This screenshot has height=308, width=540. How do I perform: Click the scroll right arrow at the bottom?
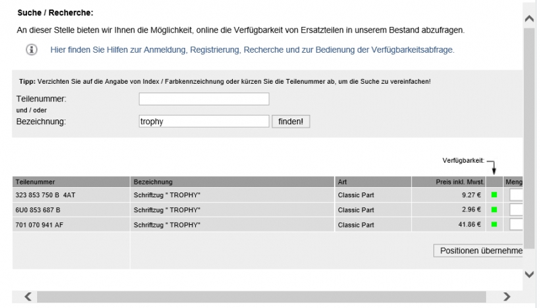click(x=506, y=297)
